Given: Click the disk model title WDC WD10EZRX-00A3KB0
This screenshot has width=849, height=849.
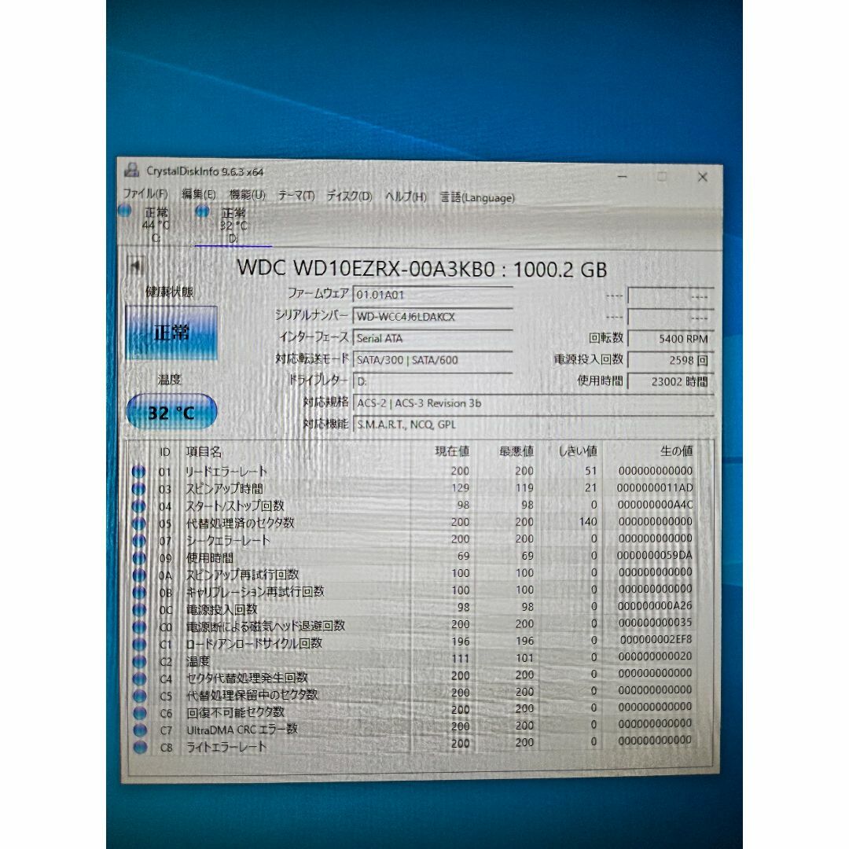Looking at the screenshot, I should pos(366,269).
